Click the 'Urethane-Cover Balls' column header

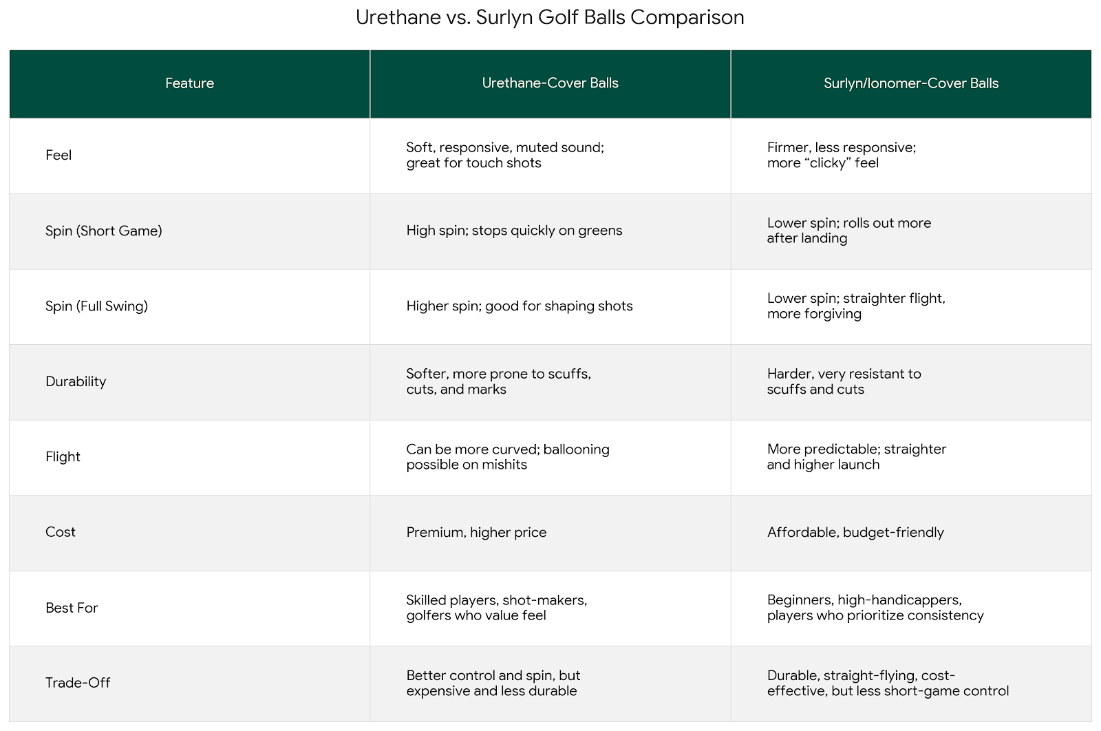tap(550, 83)
